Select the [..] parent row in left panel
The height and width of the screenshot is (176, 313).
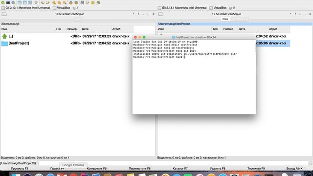67,36
